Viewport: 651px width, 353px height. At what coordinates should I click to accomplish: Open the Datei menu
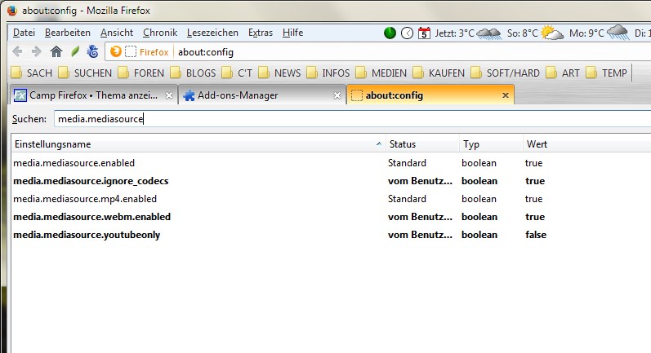tap(24, 33)
